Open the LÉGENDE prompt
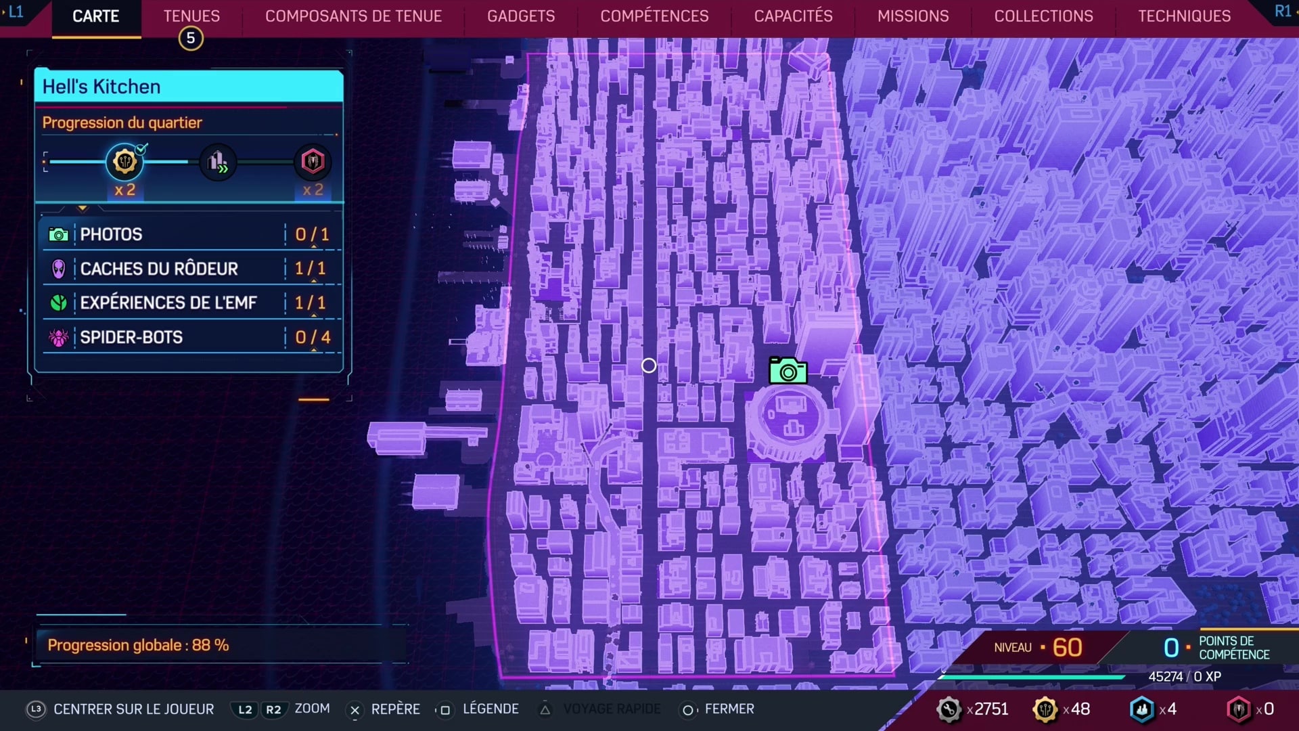 [491, 709]
